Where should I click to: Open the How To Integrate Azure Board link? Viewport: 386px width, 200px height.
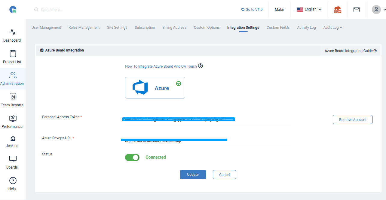click(161, 66)
